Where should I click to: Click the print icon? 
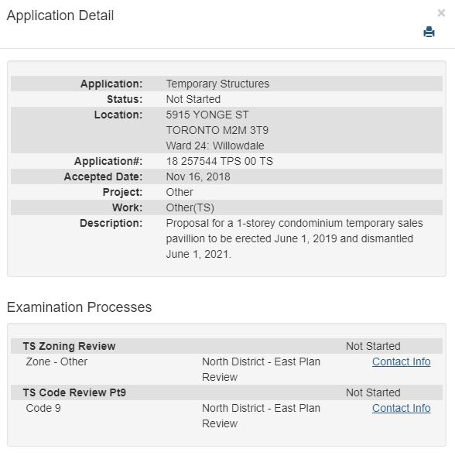[429, 32]
